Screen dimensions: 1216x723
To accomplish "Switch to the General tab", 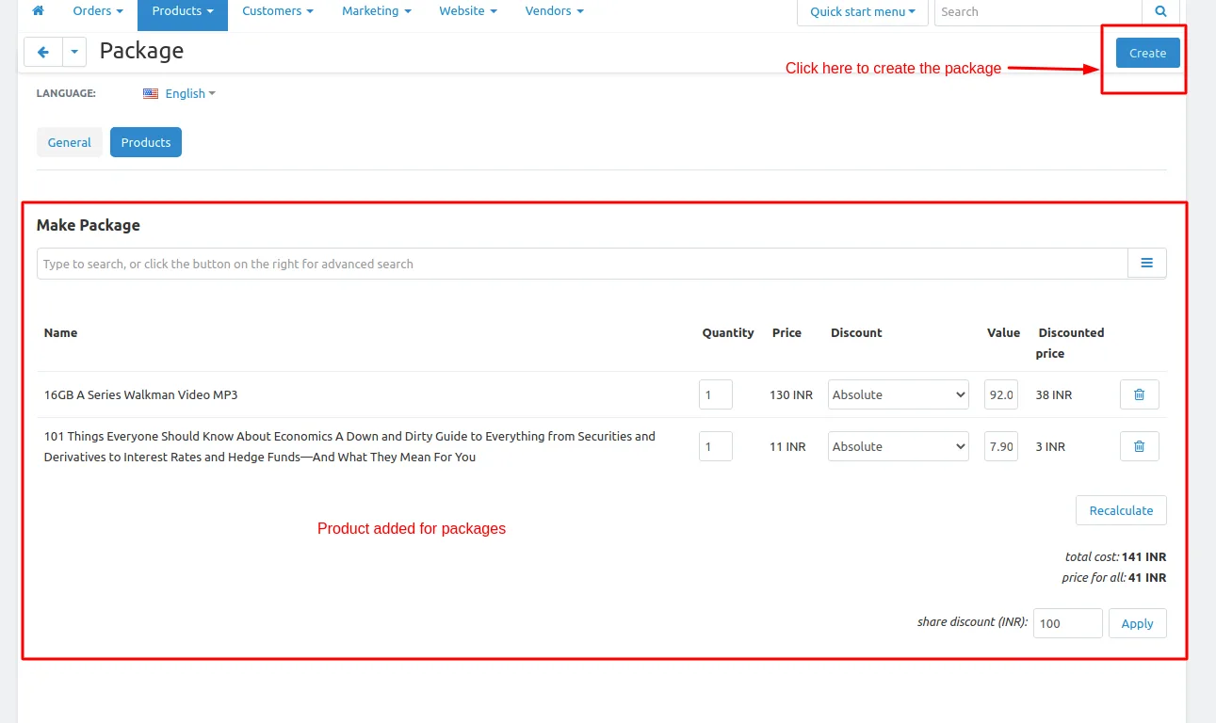I will pos(70,142).
